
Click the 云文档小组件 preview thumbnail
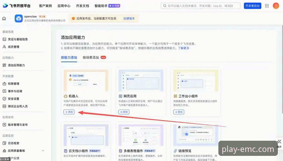[x=86, y=135]
